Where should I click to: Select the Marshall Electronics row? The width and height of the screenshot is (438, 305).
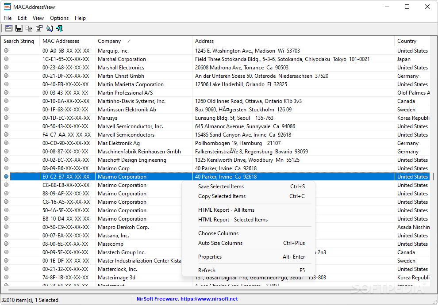coord(215,67)
